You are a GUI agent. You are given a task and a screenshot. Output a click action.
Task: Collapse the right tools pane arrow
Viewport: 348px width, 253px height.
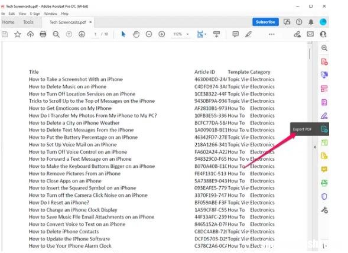tap(315, 147)
